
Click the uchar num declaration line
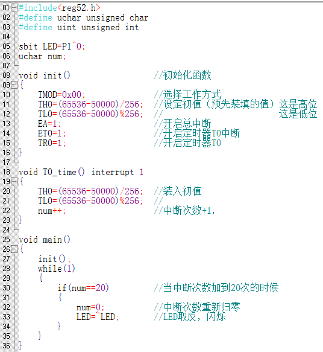[x=42, y=56]
